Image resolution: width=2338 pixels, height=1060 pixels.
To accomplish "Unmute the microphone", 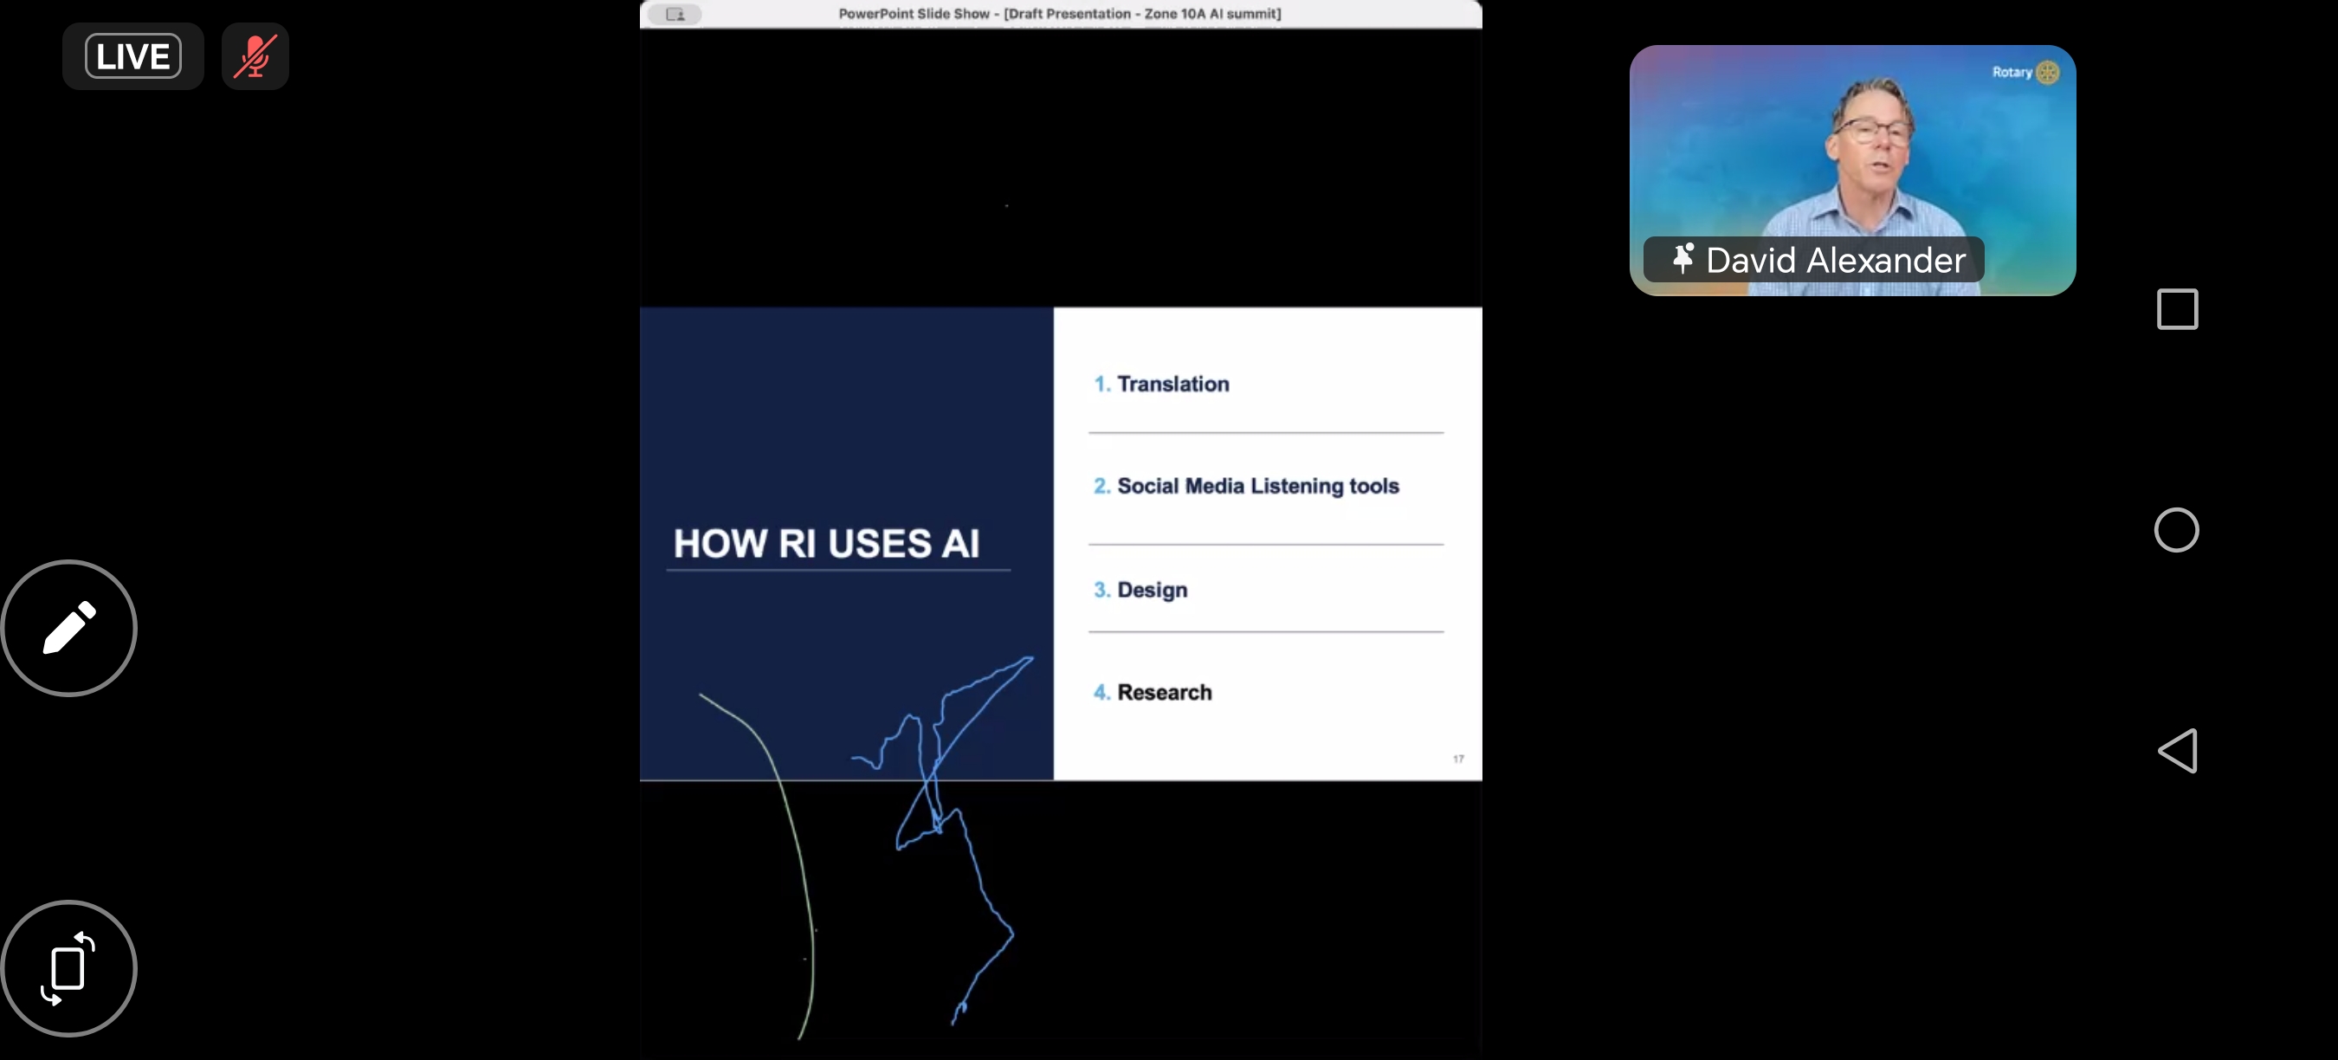I will (x=255, y=56).
